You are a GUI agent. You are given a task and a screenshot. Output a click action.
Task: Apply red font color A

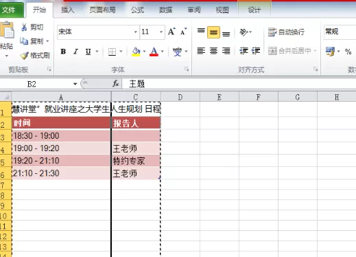[x=154, y=52]
